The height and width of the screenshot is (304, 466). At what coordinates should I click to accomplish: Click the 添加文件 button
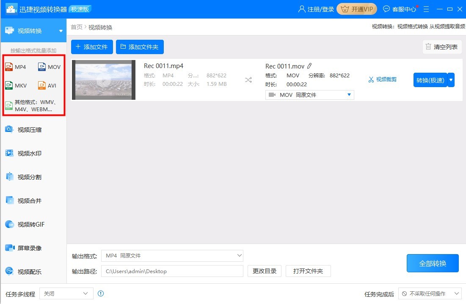92,47
